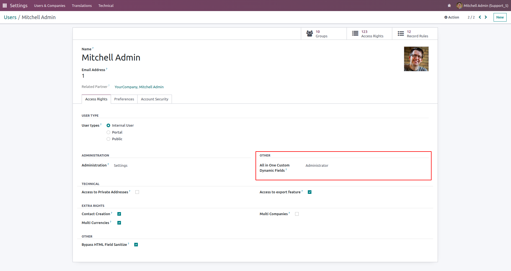Viewport: 511px width, 271px height.
Task: Toggle Multi Currencies checkbox
Action: [119, 223]
